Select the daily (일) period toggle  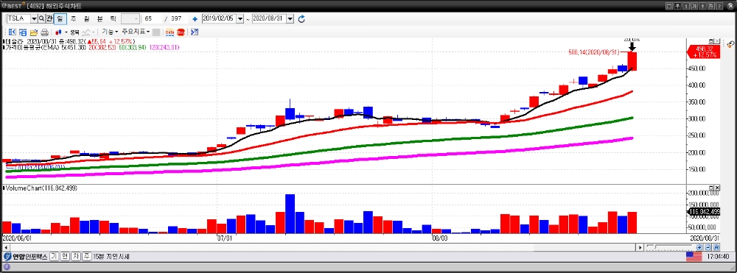60,18
